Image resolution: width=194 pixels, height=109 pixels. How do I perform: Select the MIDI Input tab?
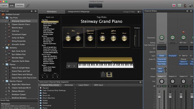99,85
